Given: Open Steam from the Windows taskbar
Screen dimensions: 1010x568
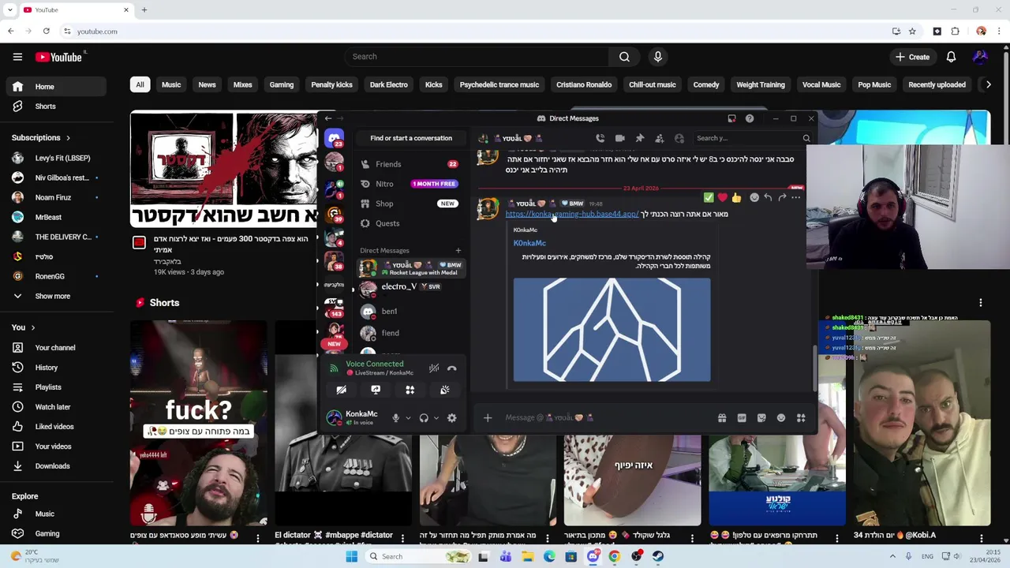Looking at the screenshot, I should [x=658, y=557].
